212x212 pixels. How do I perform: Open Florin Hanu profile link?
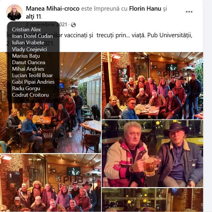tap(145, 9)
